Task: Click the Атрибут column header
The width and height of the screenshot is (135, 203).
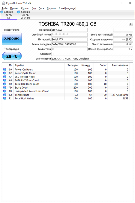Action: 39,65
